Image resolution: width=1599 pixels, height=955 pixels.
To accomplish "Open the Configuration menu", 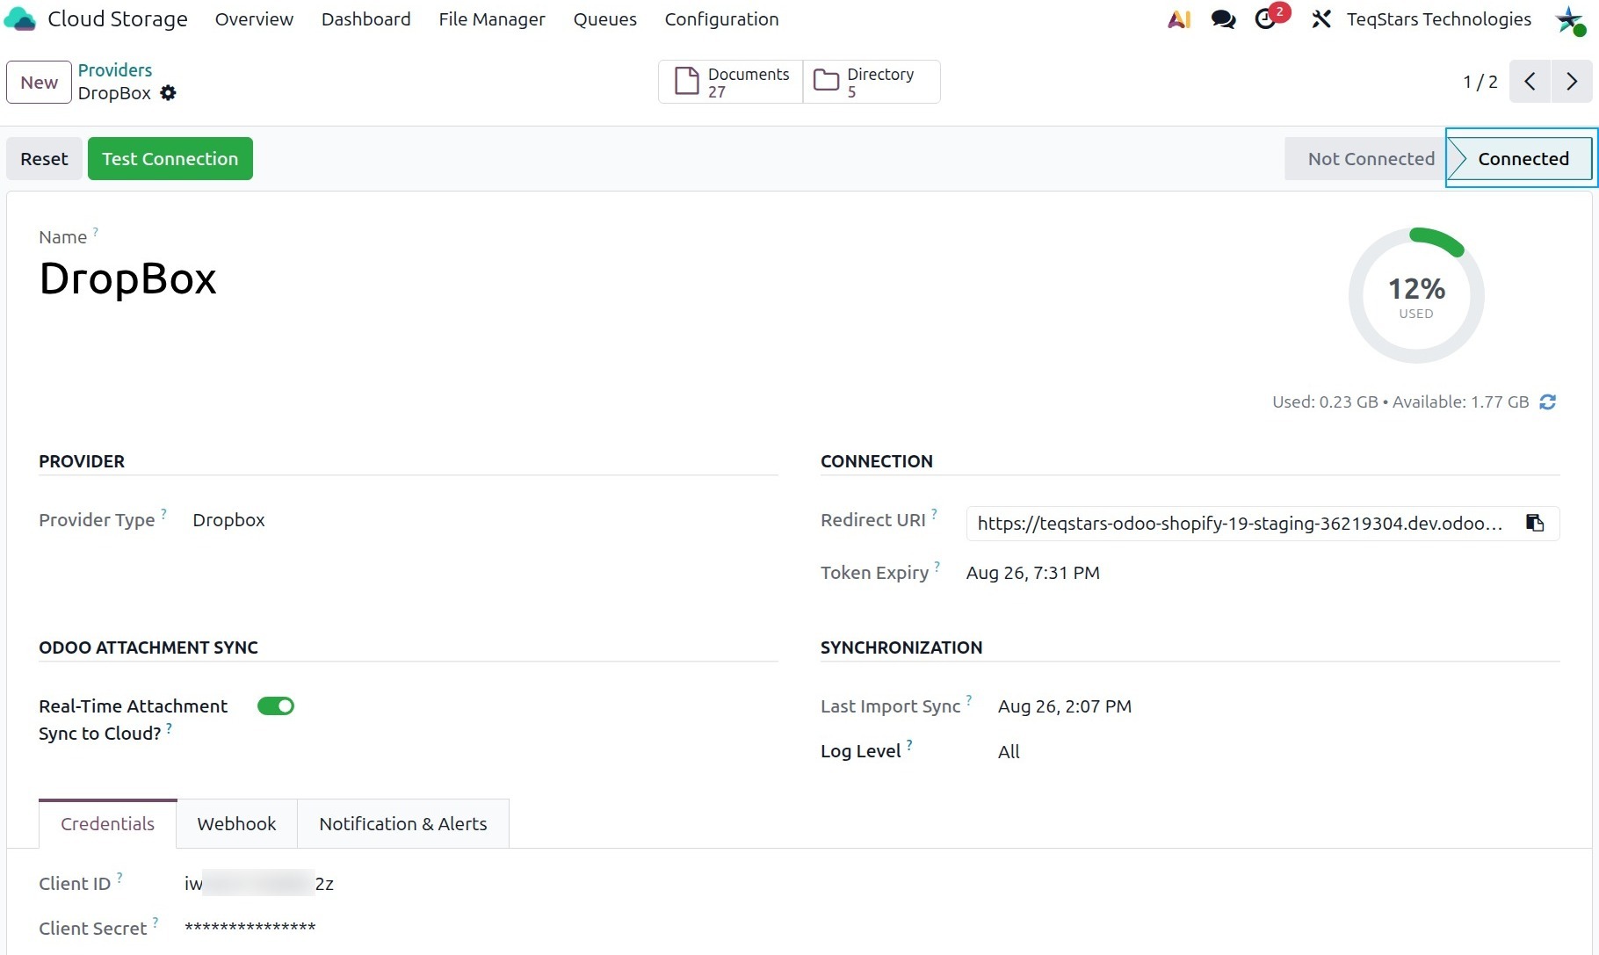I will tap(721, 19).
